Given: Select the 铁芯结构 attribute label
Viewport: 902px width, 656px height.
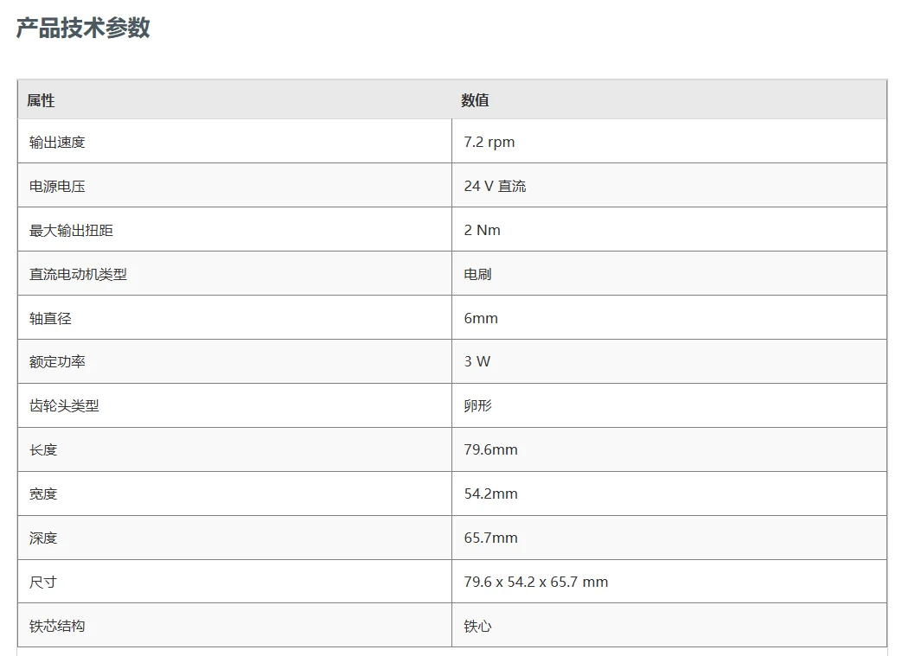Looking at the screenshot, I should coord(57,626).
